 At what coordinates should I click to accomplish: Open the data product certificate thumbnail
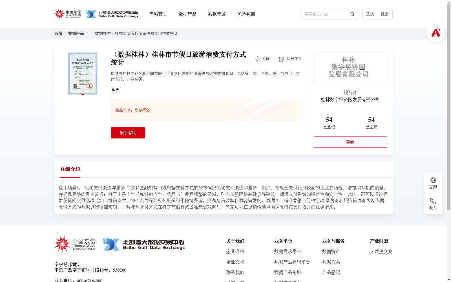[83, 74]
